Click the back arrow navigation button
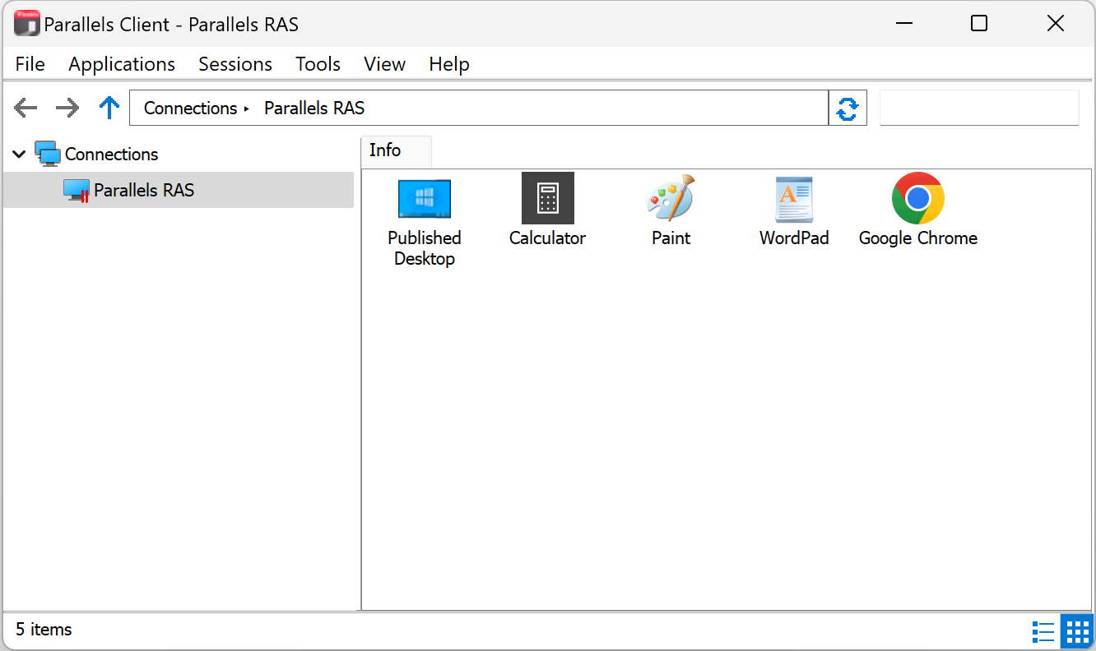The height and width of the screenshot is (651, 1096). (26, 108)
